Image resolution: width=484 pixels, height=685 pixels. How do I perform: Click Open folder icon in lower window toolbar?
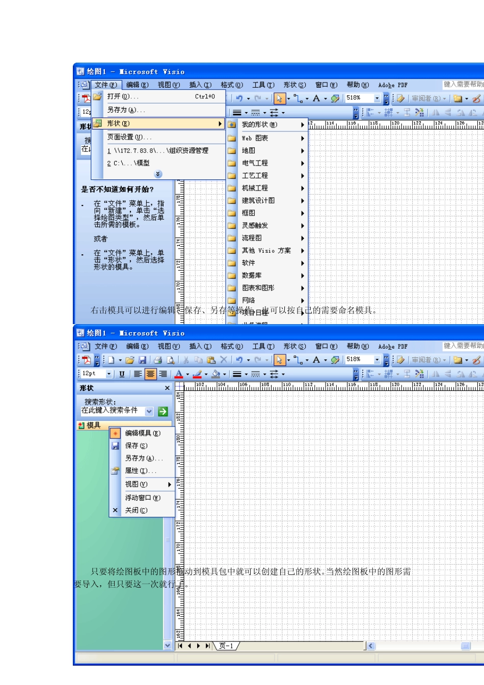129,360
